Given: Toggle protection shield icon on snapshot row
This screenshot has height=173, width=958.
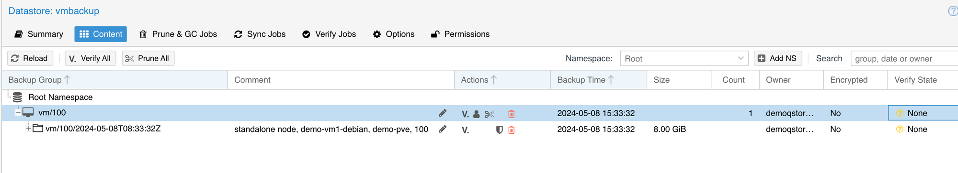Looking at the screenshot, I should coord(499,130).
